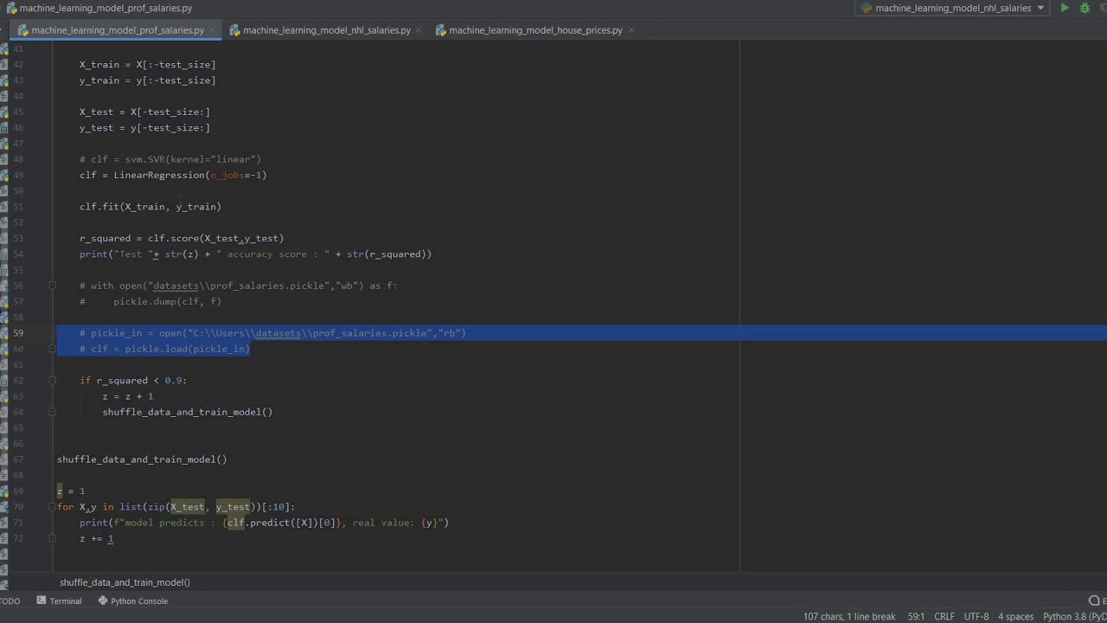
Task: Close the machine_learning_model_house_prices.py tab
Action: [x=630, y=30]
